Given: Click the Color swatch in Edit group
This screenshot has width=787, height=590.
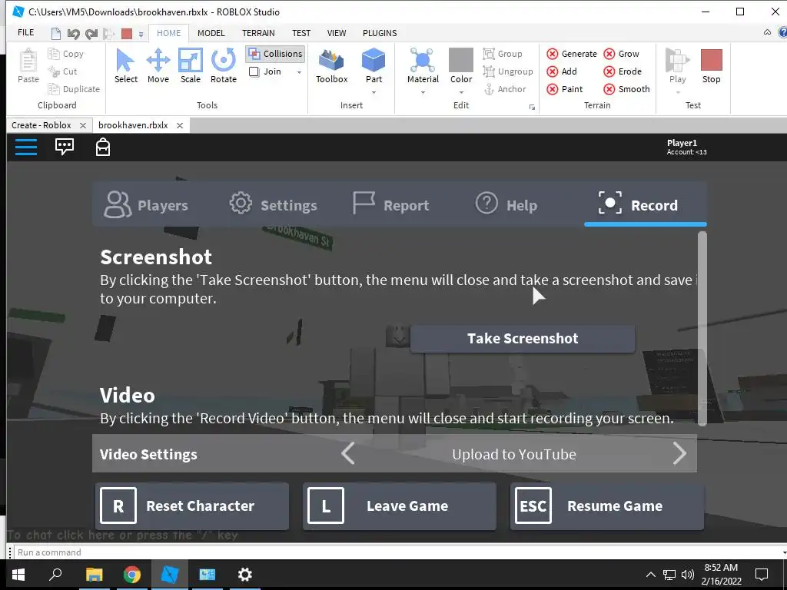Looking at the screenshot, I should pyautogui.click(x=461, y=60).
